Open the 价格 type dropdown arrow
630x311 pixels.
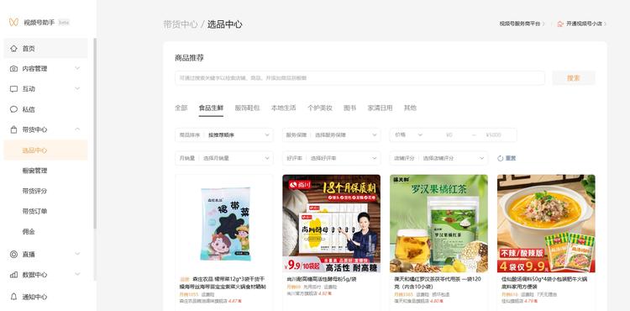[x=420, y=135]
